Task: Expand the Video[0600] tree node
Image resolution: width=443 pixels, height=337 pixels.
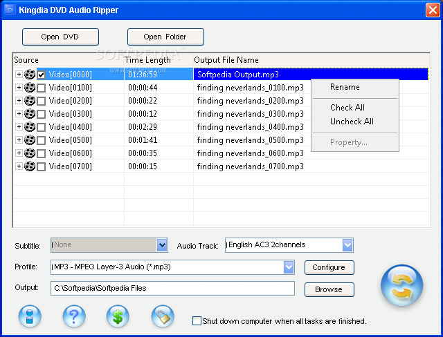Action: [x=19, y=153]
